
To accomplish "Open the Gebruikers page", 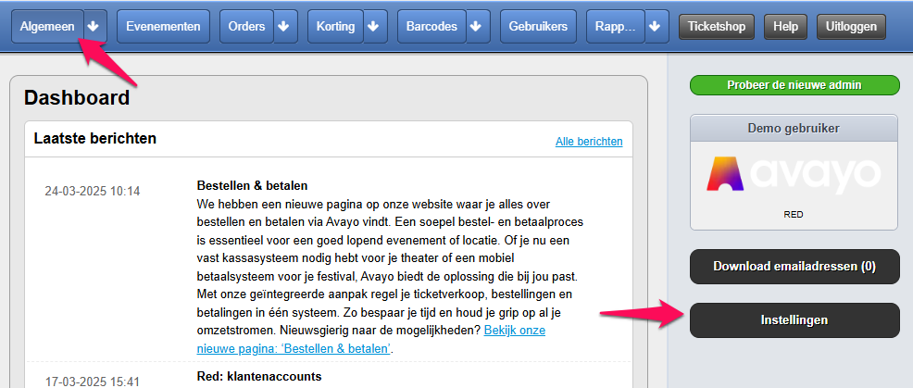I will (538, 26).
